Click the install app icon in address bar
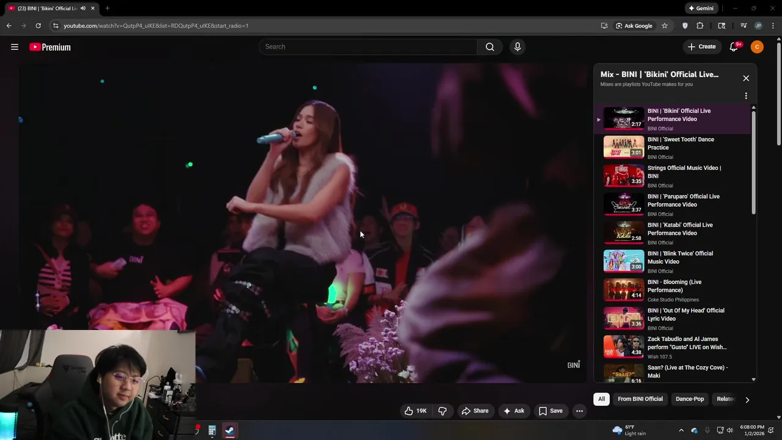782x440 pixels. [x=604, y=26]
